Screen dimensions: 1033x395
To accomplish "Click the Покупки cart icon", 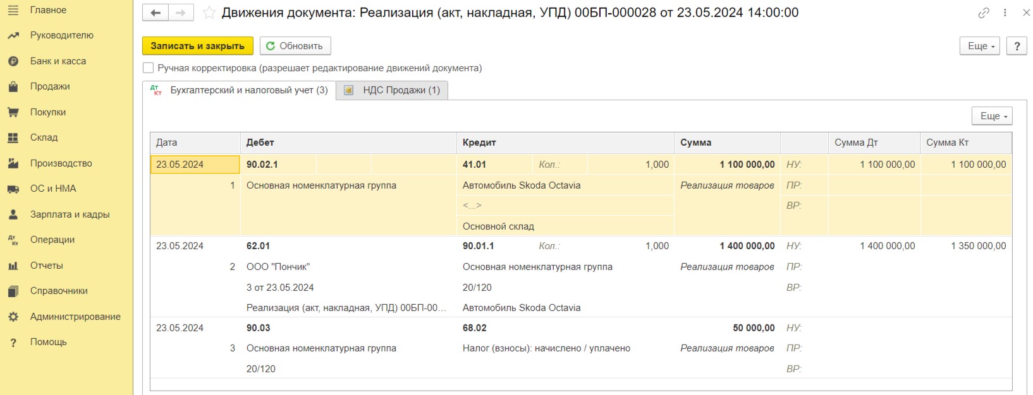I will pyautogui.click(x=13, y=112).
